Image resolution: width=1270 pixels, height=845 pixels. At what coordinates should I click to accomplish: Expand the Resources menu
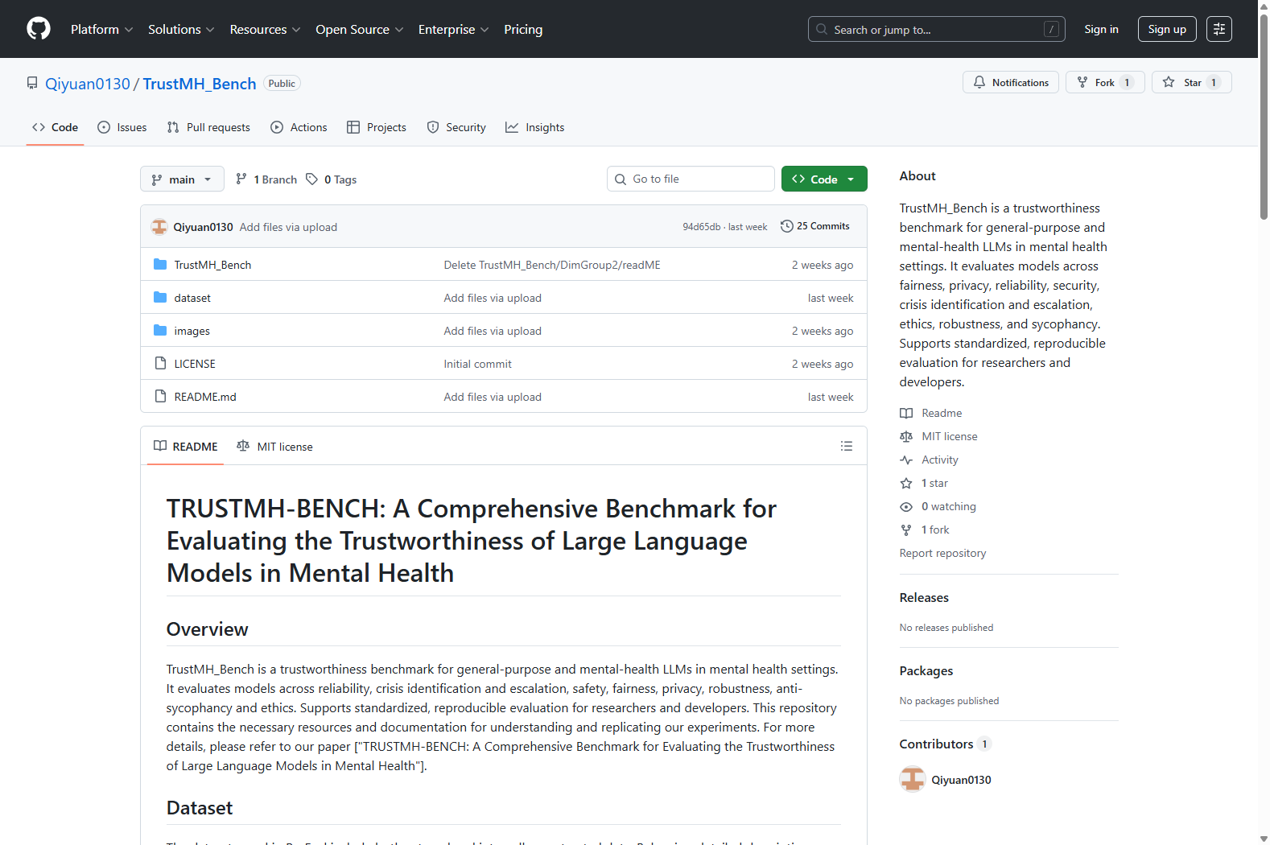(265, 29)
